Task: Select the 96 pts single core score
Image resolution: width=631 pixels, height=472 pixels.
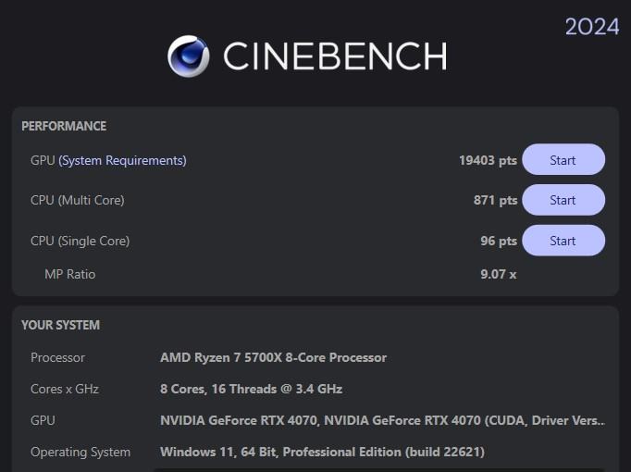Action: (x=499, y=241)
